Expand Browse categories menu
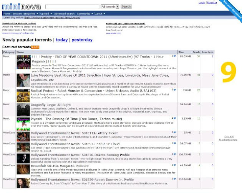The image size is (242, 193). (x=25, y=14)
